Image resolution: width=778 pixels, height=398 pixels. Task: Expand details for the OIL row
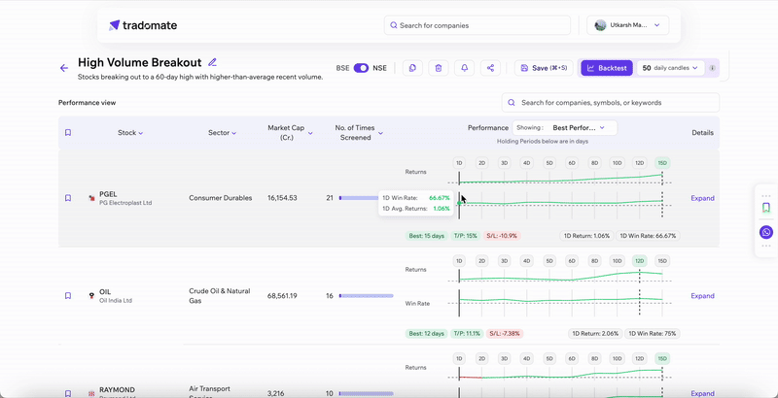click(702, 295)
